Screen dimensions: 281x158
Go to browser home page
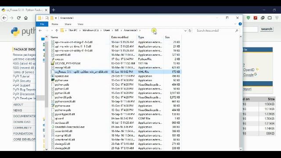pos(26,18)
